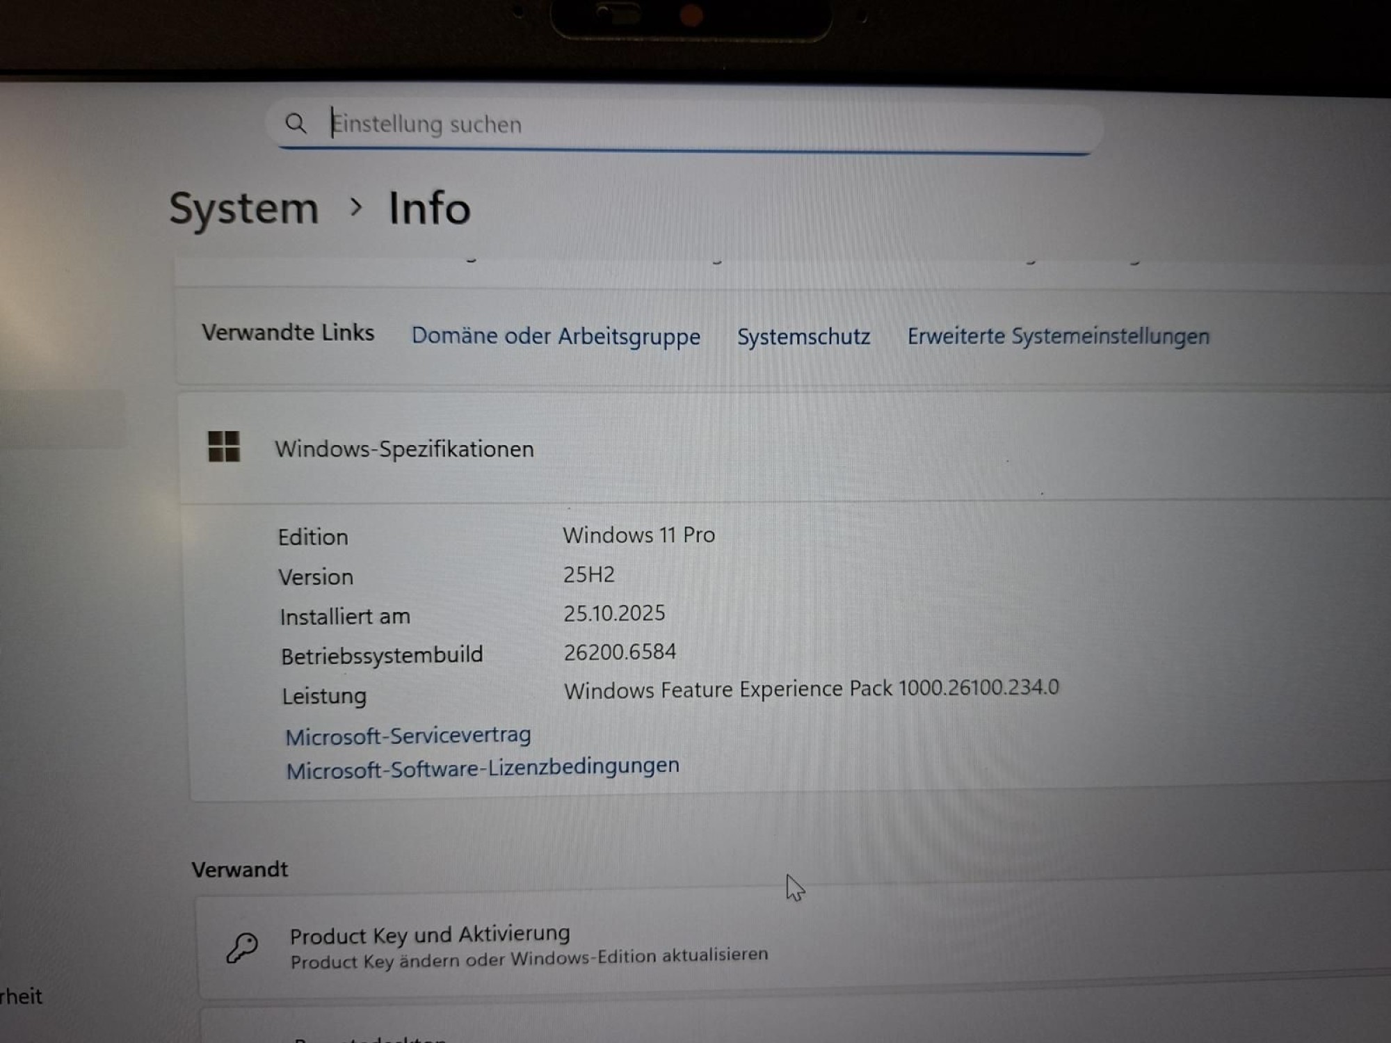The image size is (1391, 1043).
Task: Click the version value 25H2
Action: pos(588,574)
